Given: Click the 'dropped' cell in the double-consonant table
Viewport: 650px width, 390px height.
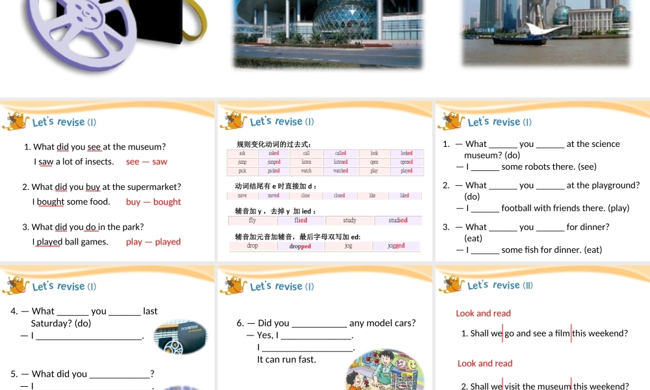Looking at the screenshot, I should click(300, 246).
